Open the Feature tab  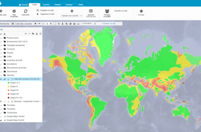tap(58, 5)
